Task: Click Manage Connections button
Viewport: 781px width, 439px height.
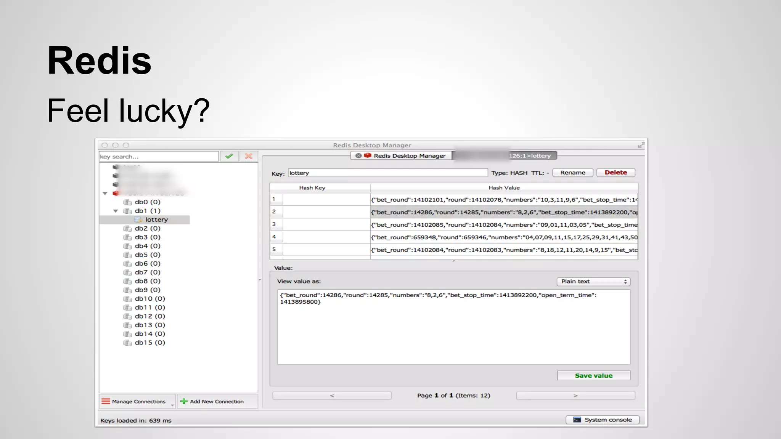Action: click(x=137, y=401)
